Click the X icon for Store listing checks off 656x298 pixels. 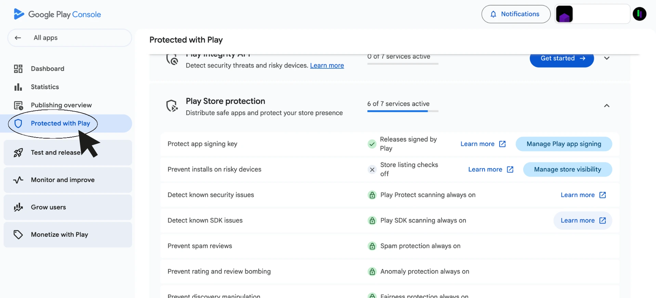click(372, 170)
